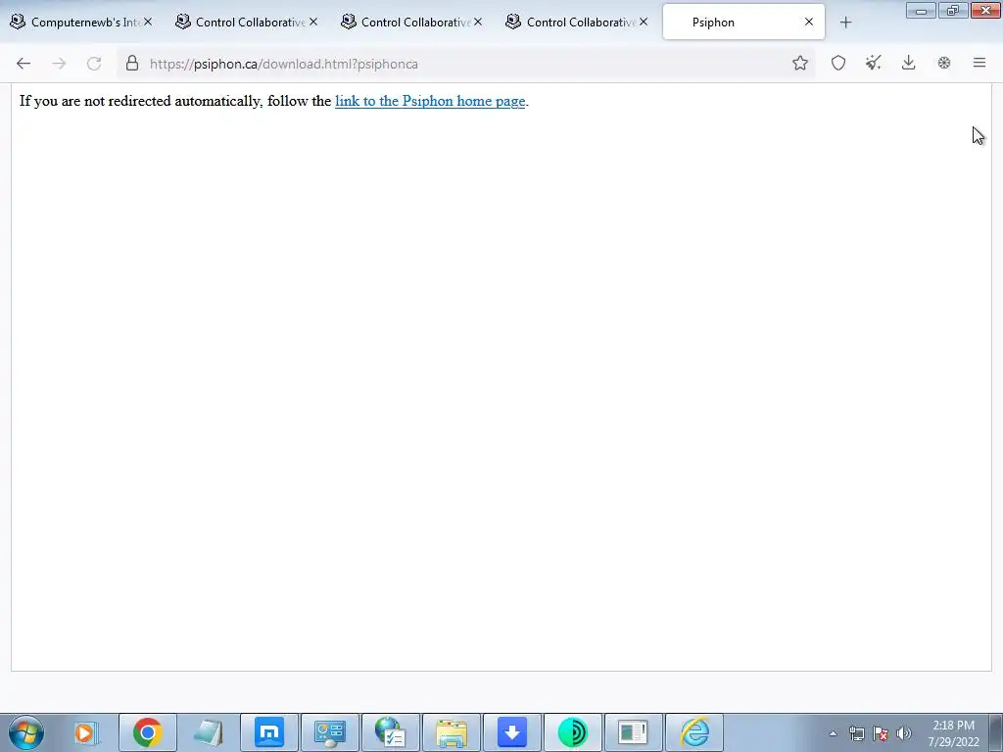Screen dimensions: 1003x752
Task: Open a new browser tab
Action: pyautogui.click(x=845, y=23)
